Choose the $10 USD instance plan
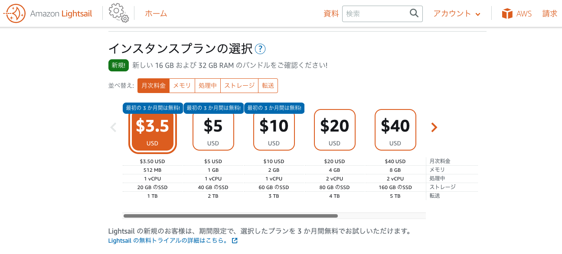 pos(274,131)
